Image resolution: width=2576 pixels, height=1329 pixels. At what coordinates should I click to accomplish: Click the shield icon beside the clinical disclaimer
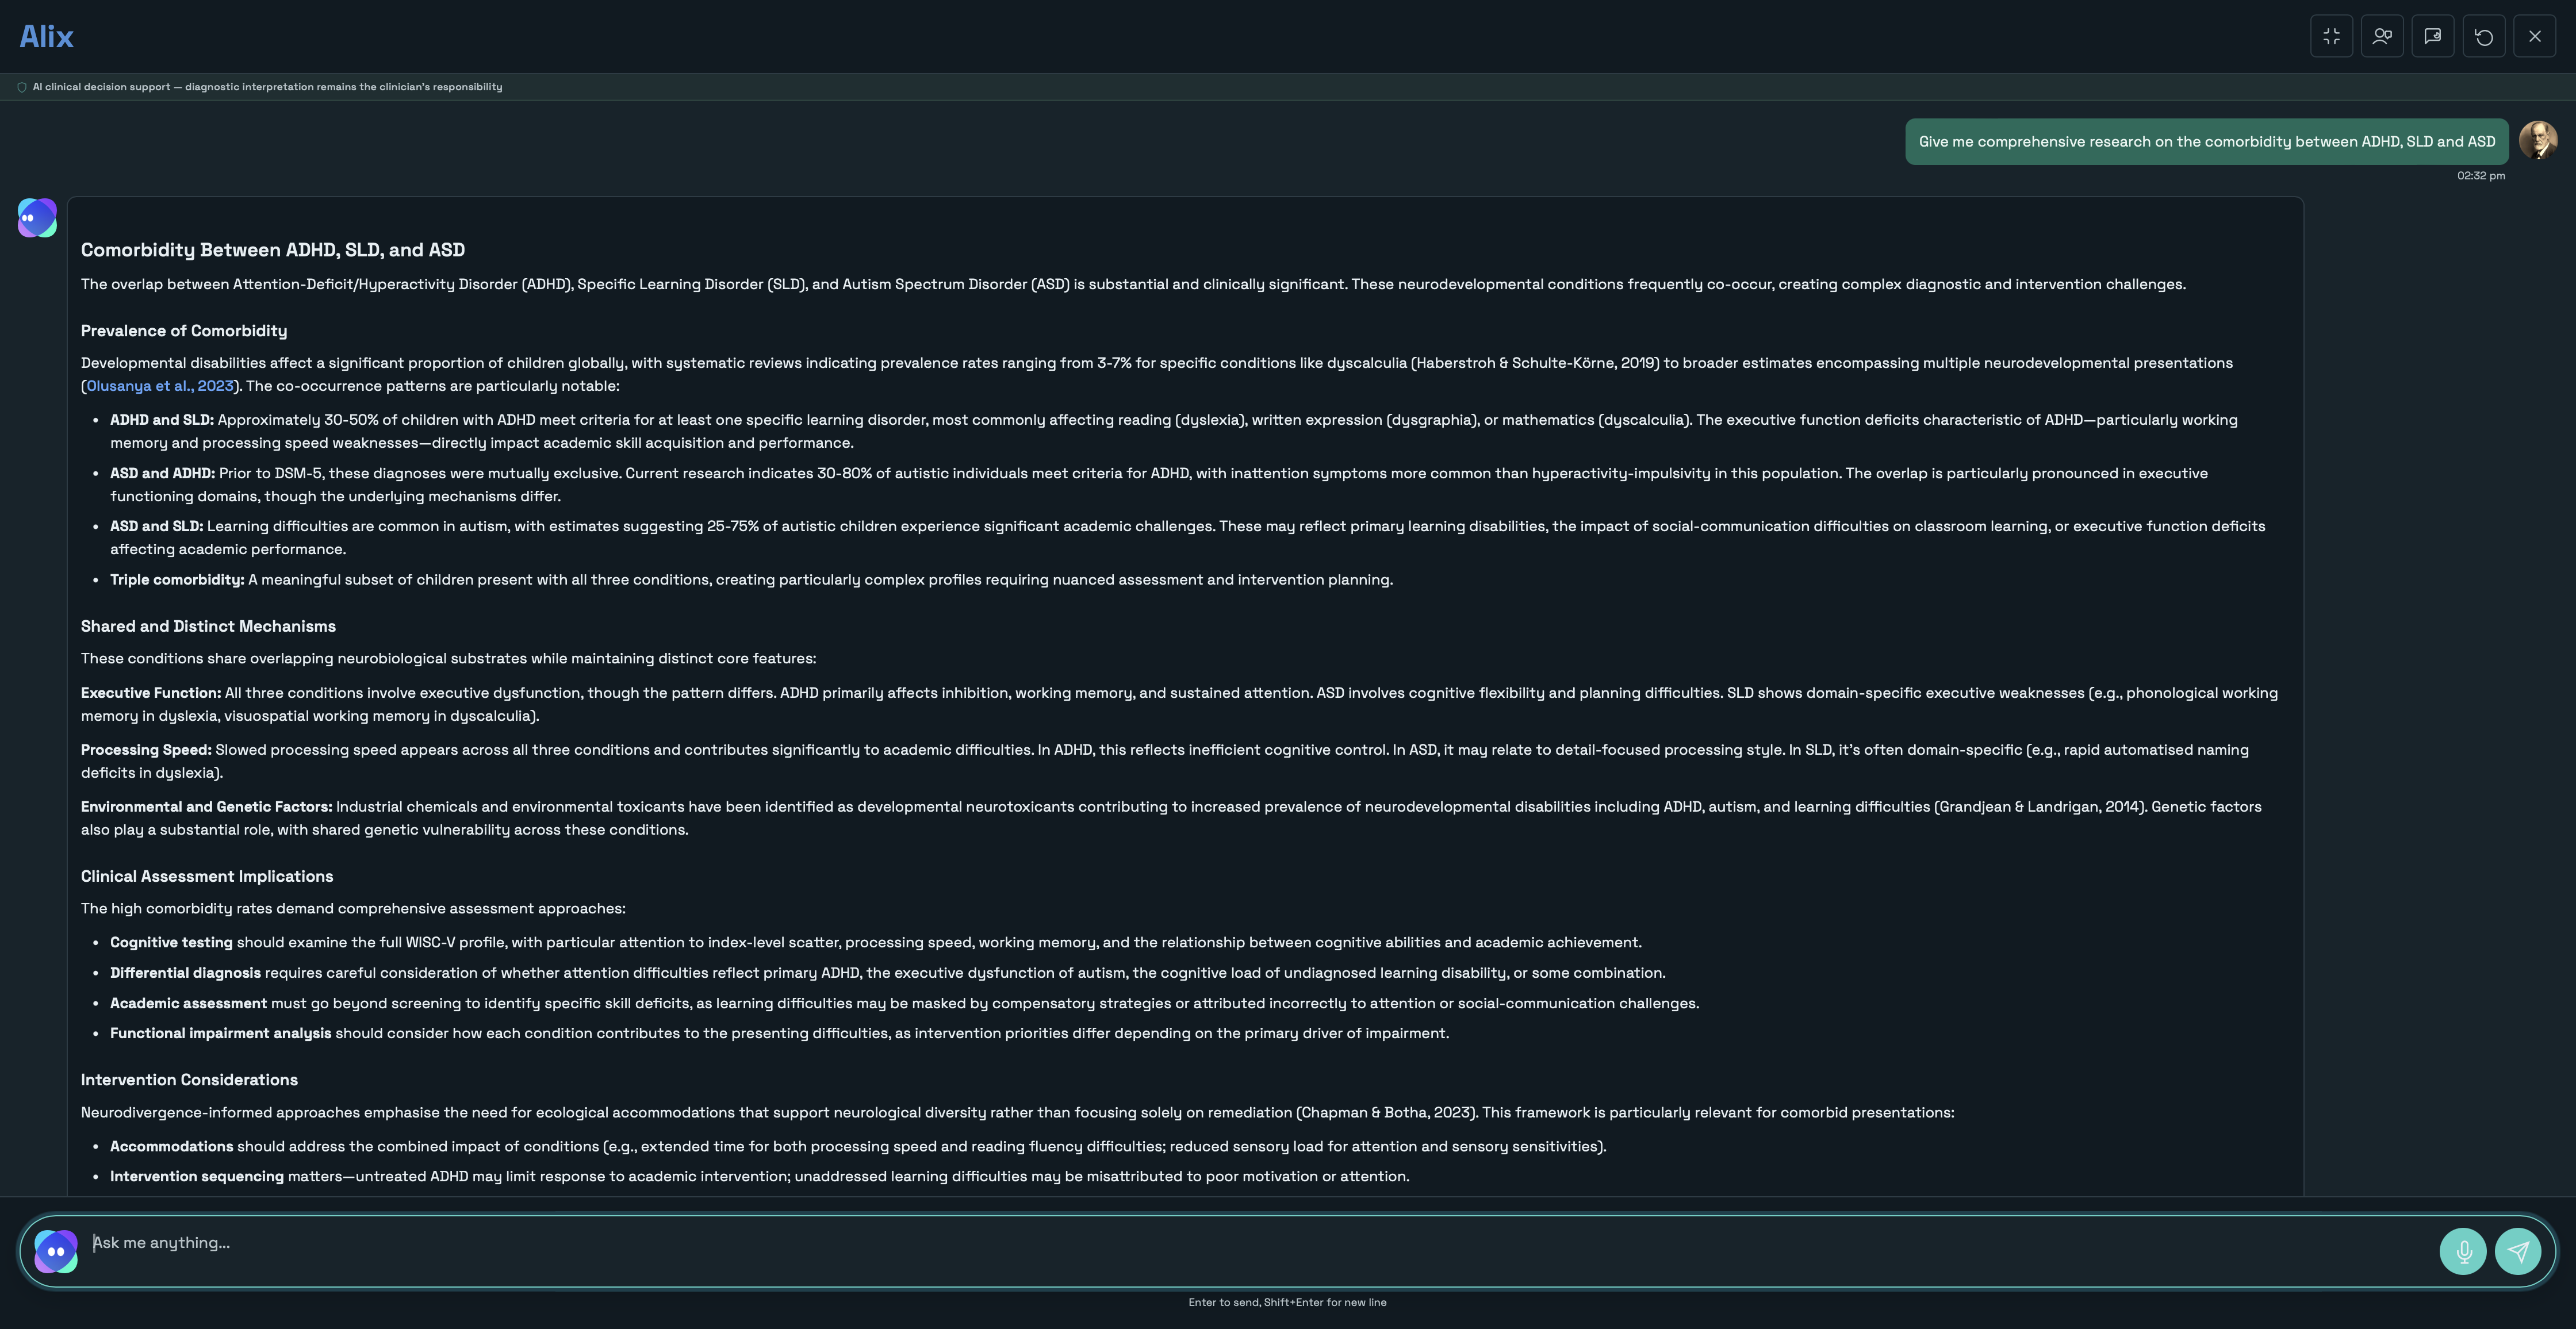[22, 87]
